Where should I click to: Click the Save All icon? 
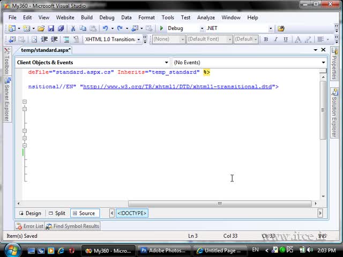point(61,28)
